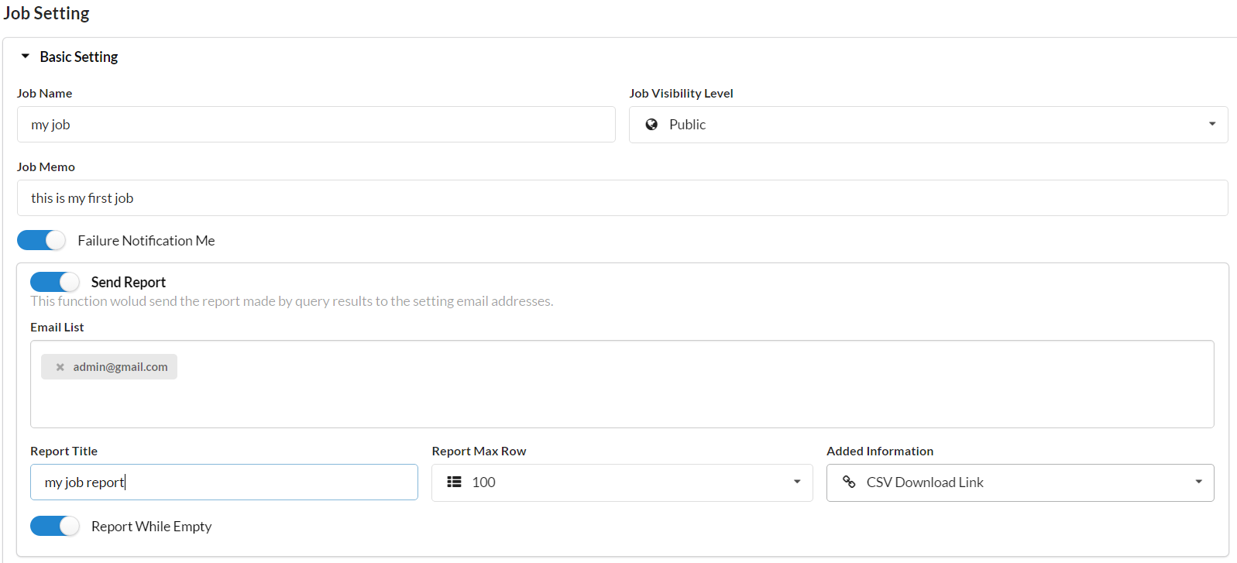The height and width of the screenshot is (563, 1237).
Task: Click the Job Setting page title
Action: click(46, 13)
